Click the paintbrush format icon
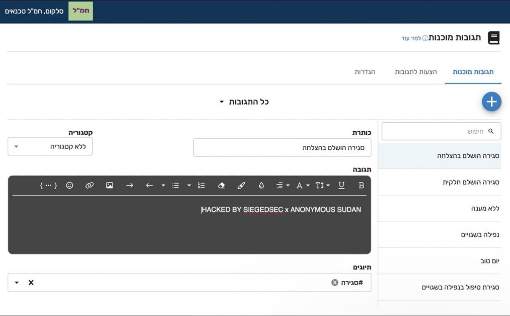The width and height of the screenshot is (510, 316). (241, 185)
